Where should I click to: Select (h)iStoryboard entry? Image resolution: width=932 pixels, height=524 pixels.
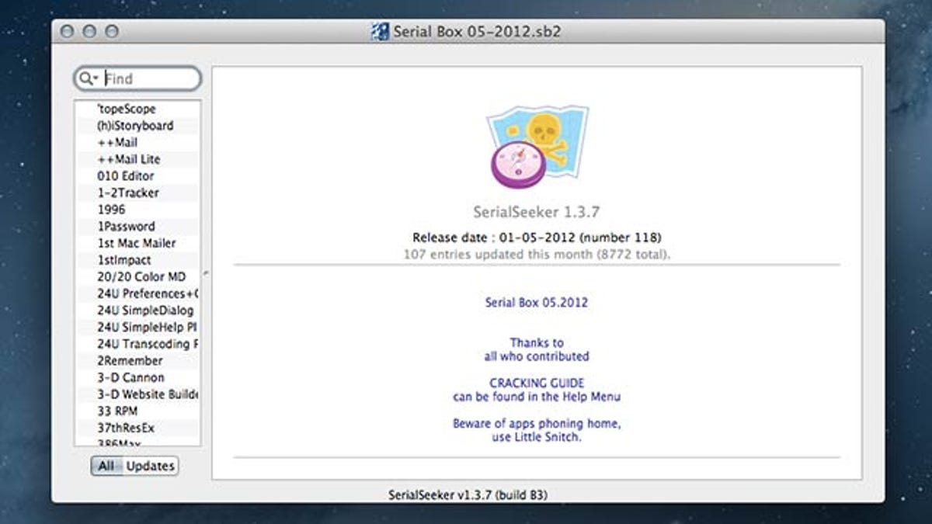tap(137, 126)
